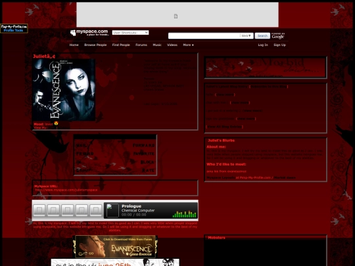355x266 pixels.
Task: Click IM in the contact box
Action: 79,162
